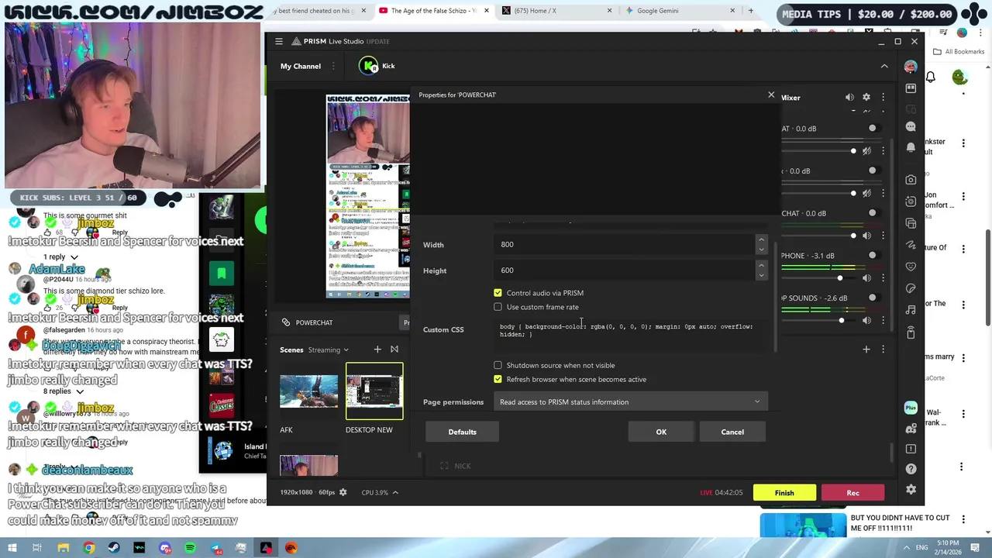Image resolution: width=992 pixels, height=558 pixels.
Task: Click inside the Custom CSS text box
Action: pos(630,335)
